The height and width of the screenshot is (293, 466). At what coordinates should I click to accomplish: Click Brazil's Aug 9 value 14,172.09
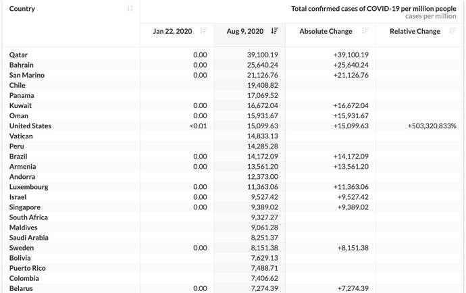tap(263, 157)
